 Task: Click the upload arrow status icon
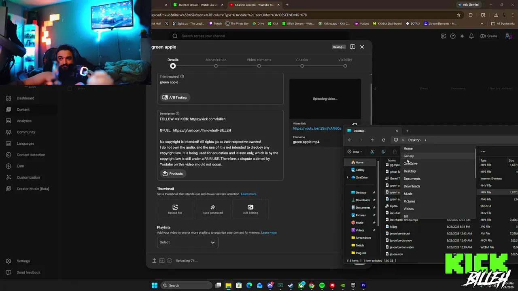154,261
